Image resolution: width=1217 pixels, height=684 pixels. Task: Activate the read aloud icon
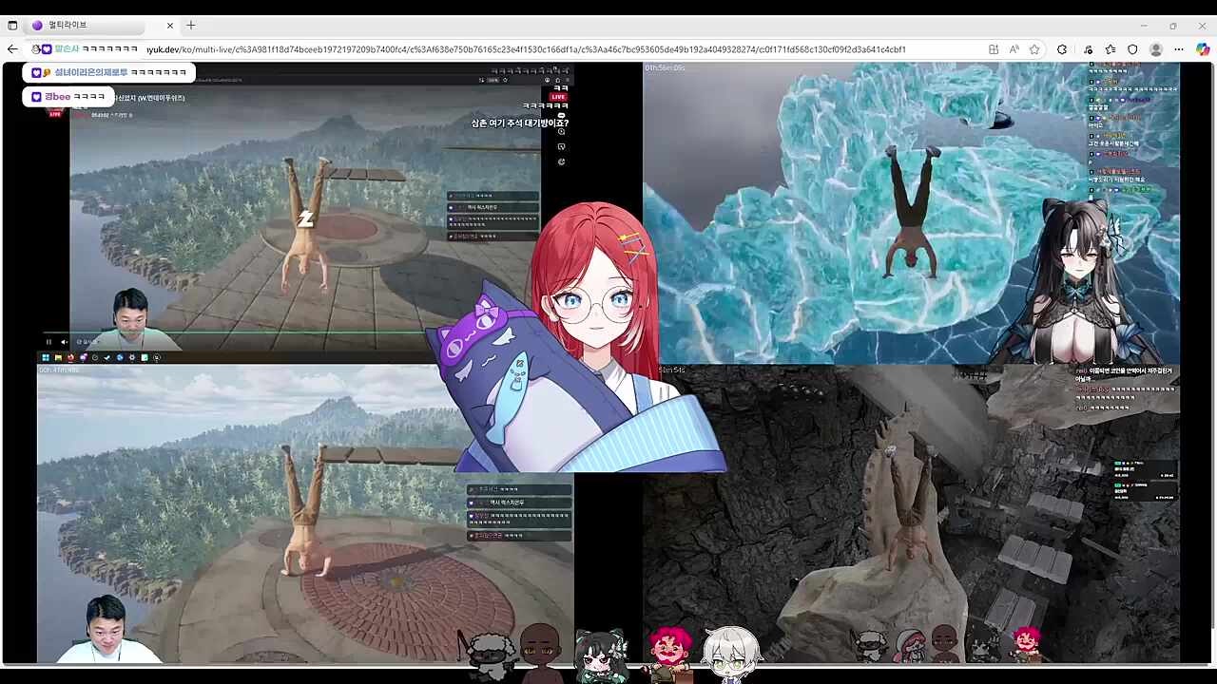click(1014, 49)
